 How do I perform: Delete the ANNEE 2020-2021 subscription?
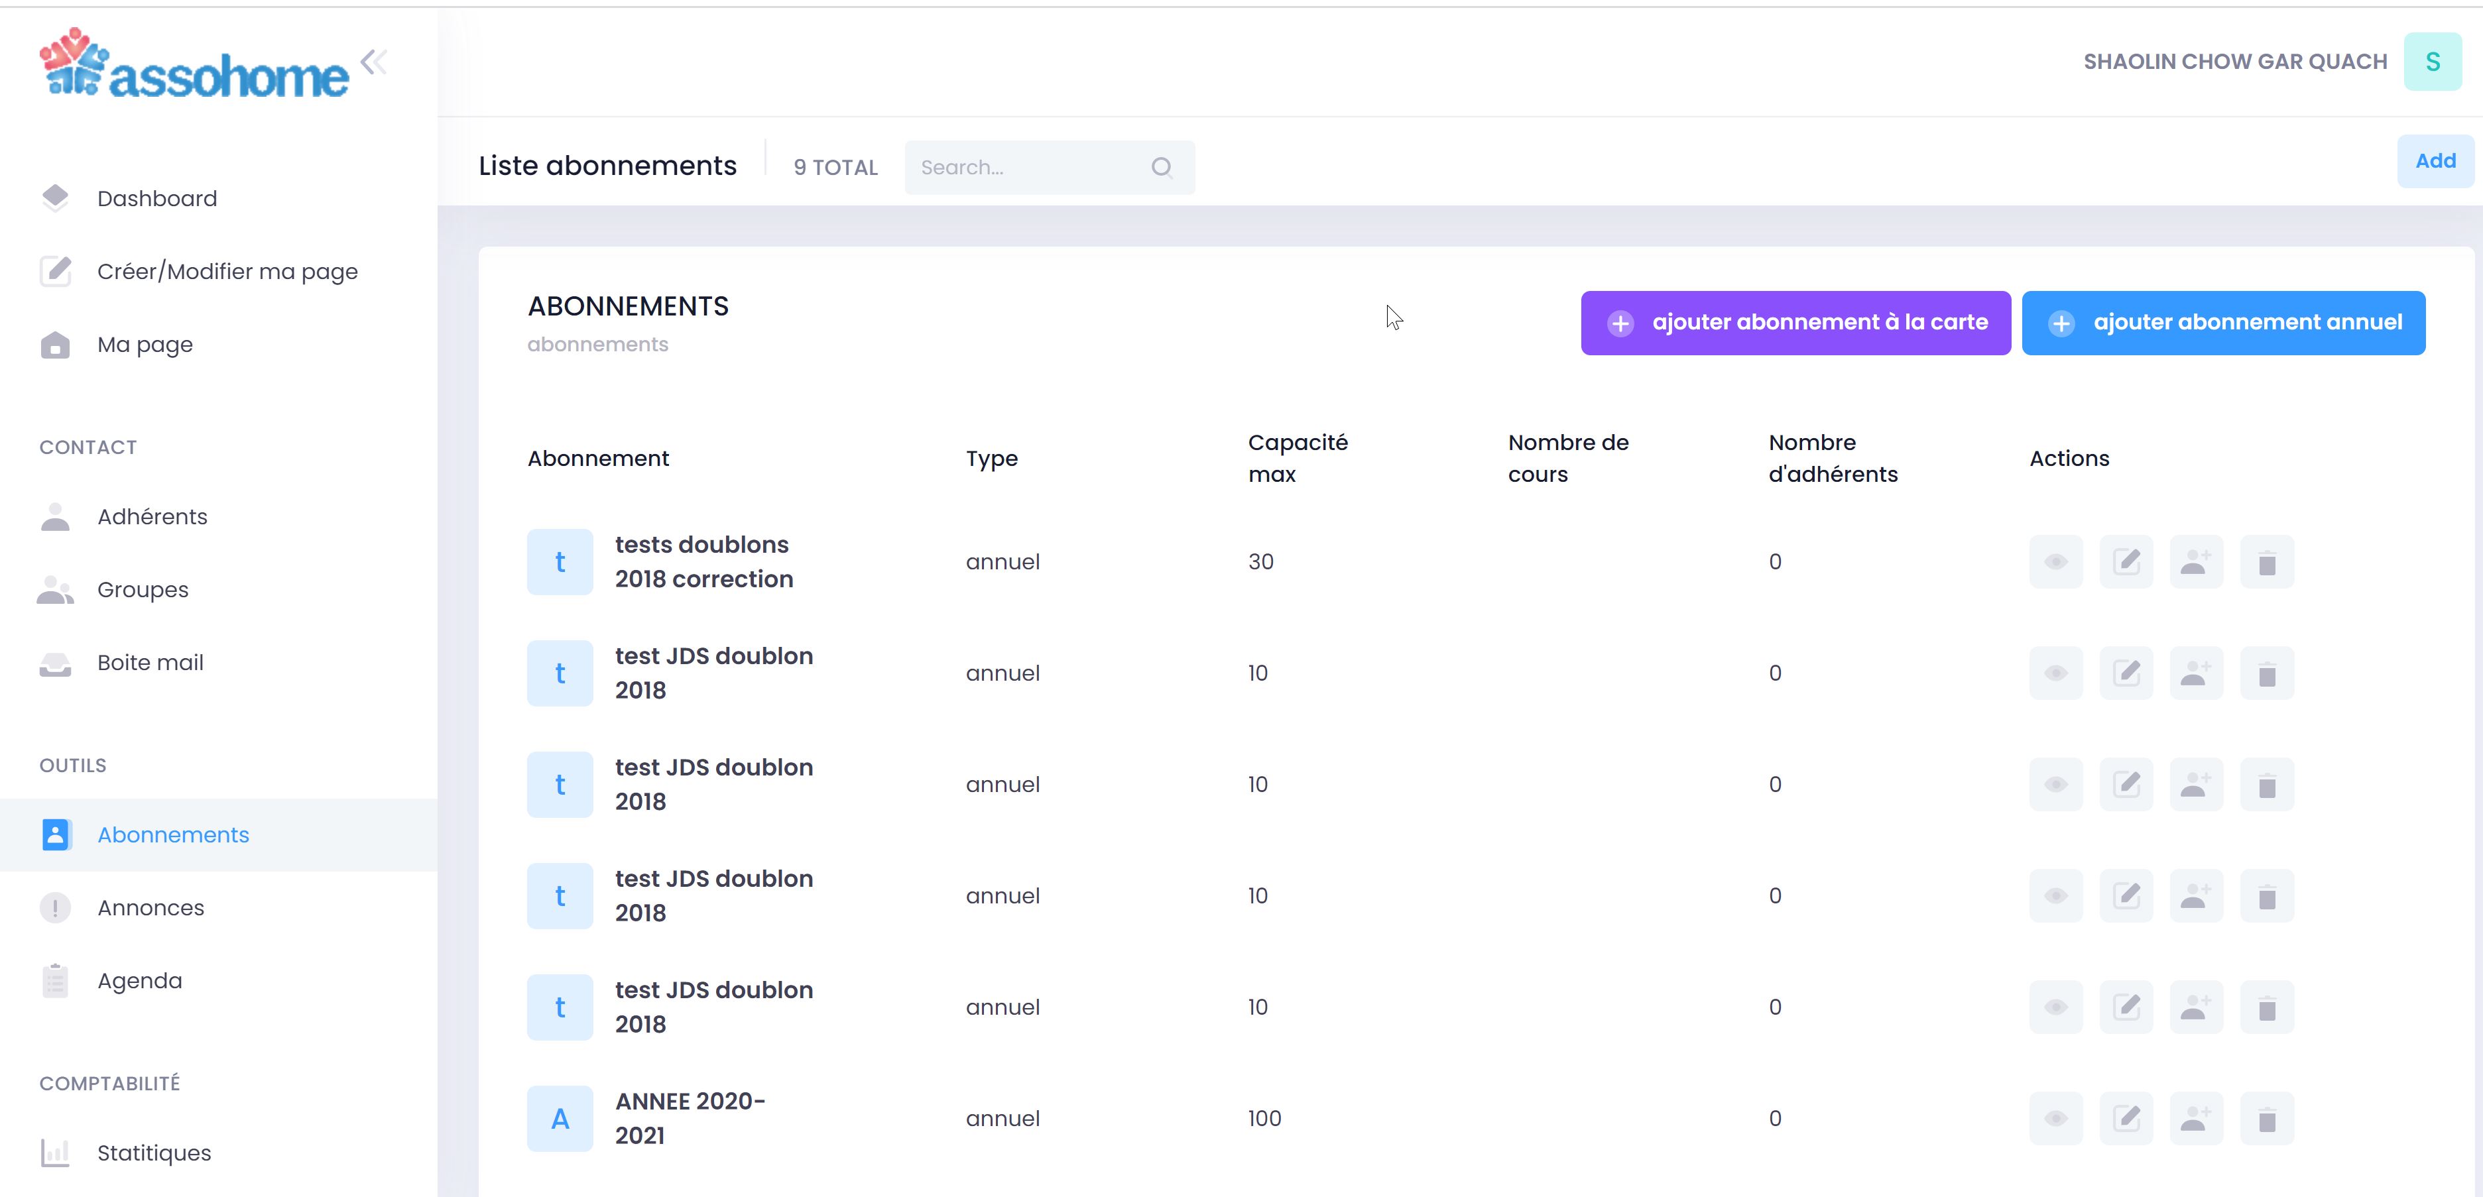point(2266,1118)
